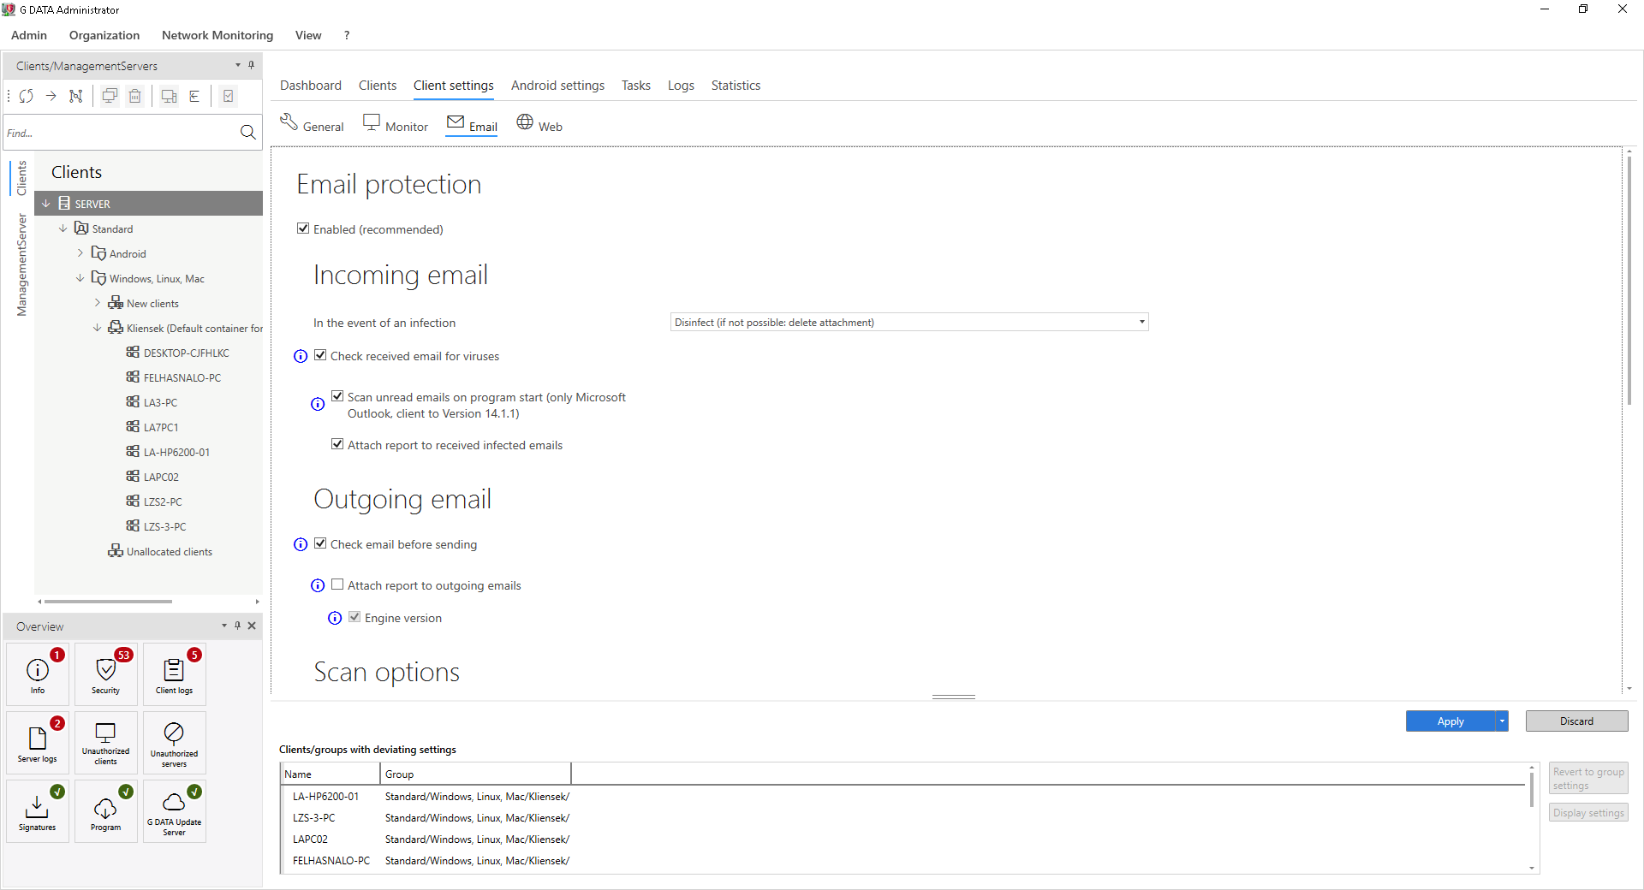Open the View menu
1644x890 pixels.
tap(308, 35)
